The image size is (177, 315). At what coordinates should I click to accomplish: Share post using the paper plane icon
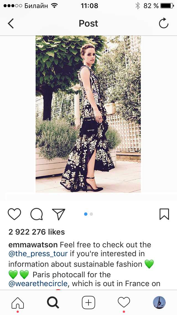point(59,214)
